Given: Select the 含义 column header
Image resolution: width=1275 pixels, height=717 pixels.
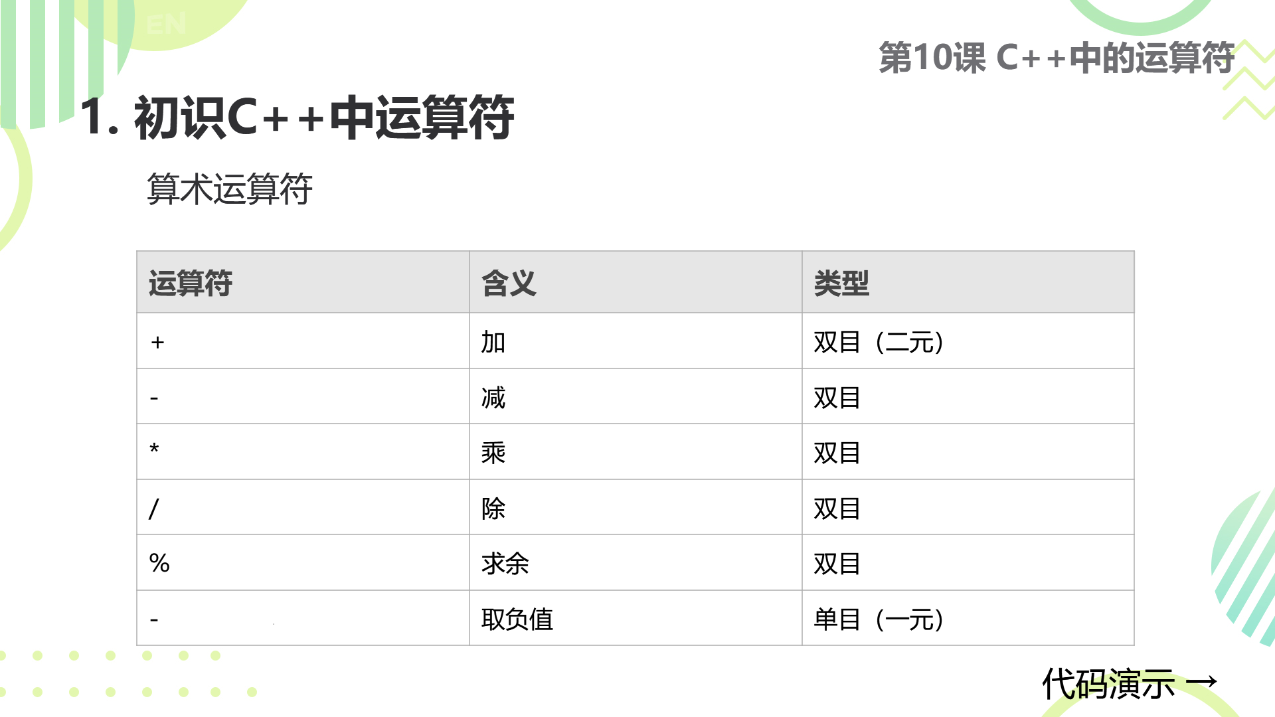Looking at the screenshot, I should [636, 282].
